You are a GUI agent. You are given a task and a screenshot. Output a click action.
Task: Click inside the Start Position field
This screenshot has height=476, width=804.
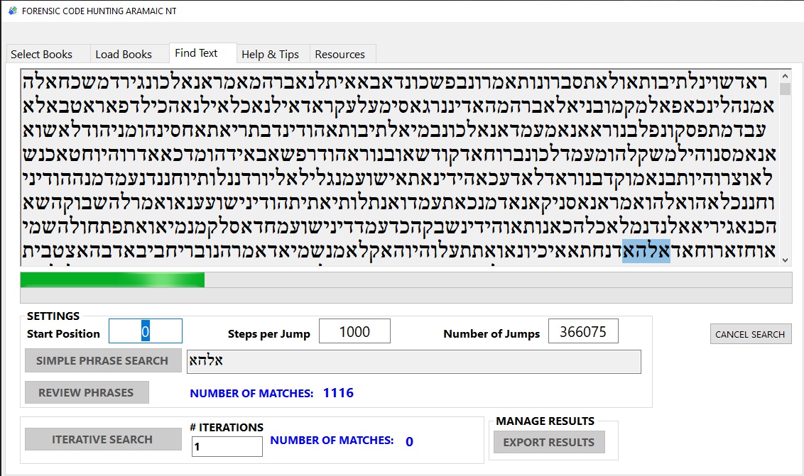pos(146,331)
